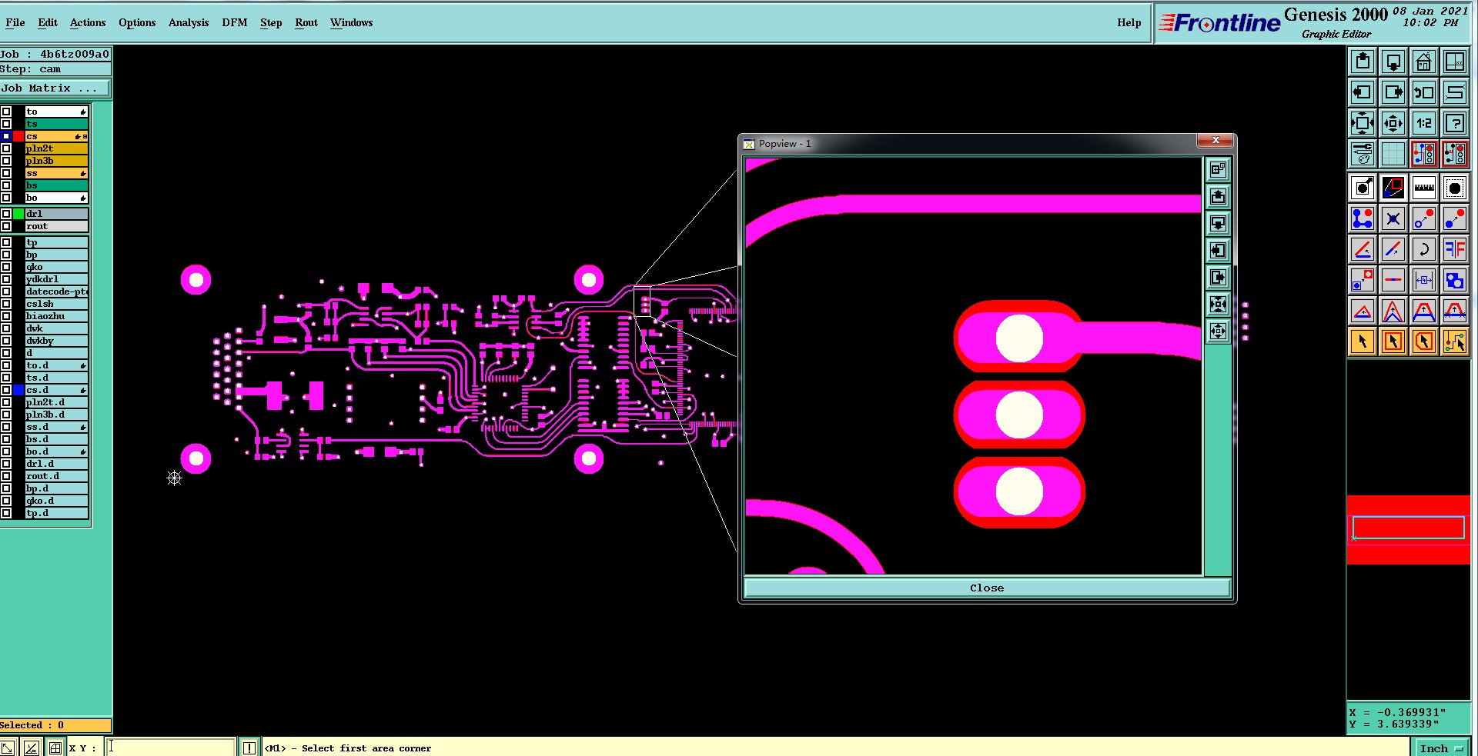The width and height of the screenshot is (1478, 756).
Task: Click the red color swatch of layer cs
Action: (18, 136)
